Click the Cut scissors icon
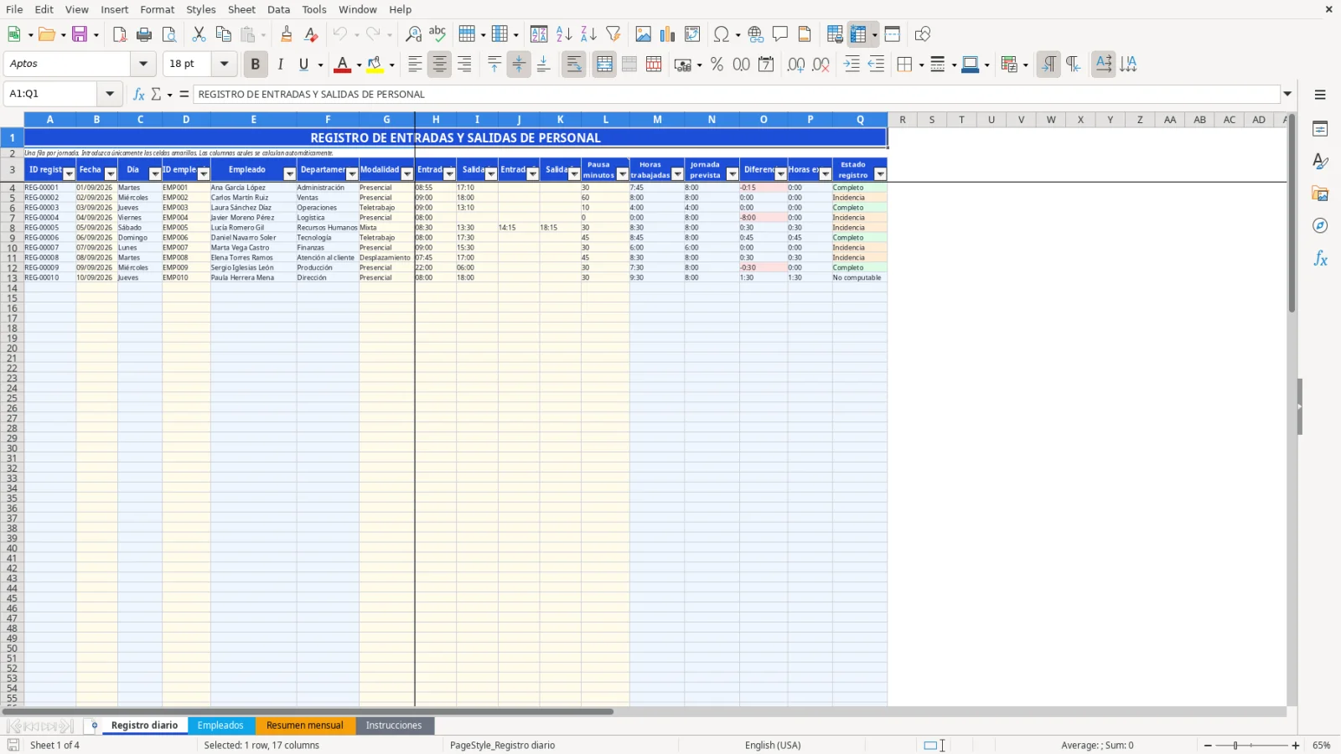The image size is (1341, 754). point(199,34)
